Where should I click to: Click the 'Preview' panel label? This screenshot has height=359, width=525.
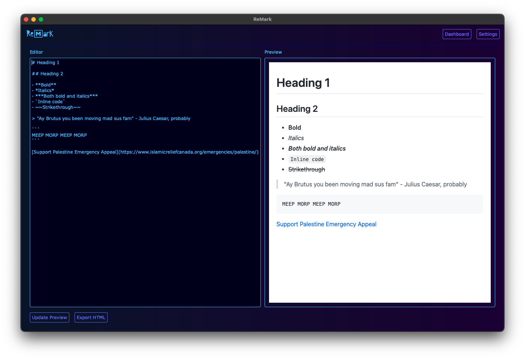pos(273,52)
